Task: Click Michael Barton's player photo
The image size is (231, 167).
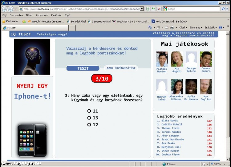Action: click(x=162, y=59)
